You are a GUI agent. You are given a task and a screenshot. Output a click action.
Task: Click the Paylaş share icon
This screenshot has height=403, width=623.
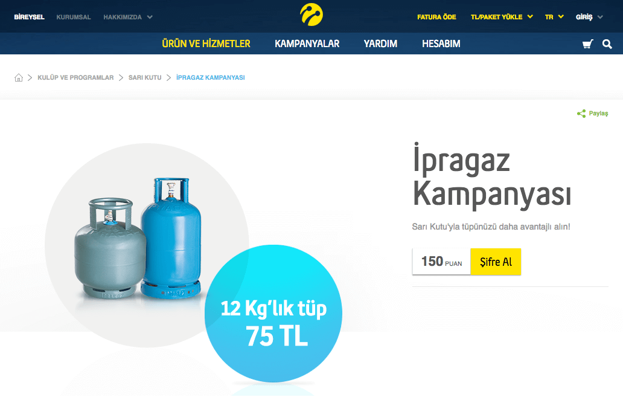pos(581,114)
